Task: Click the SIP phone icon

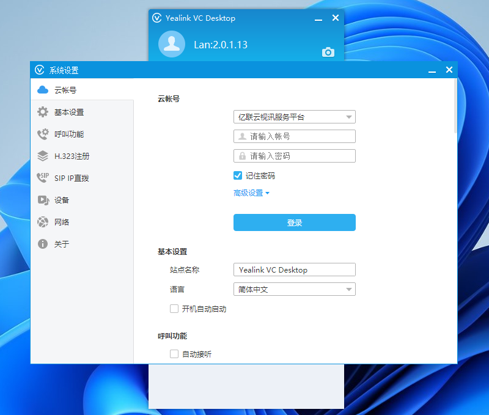Action: pos(43,178)
